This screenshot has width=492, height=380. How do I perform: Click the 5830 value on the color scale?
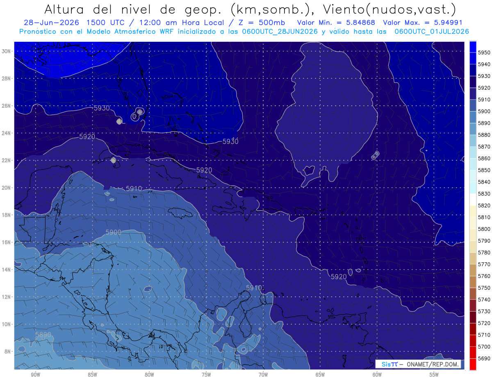click(x=484, y=194)
